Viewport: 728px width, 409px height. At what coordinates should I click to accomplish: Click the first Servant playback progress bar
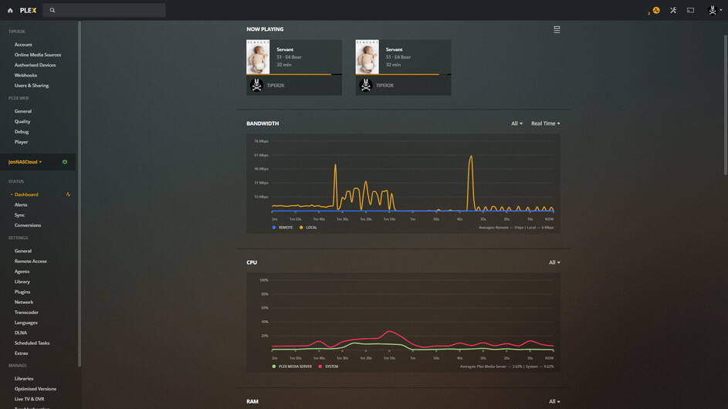294,74
